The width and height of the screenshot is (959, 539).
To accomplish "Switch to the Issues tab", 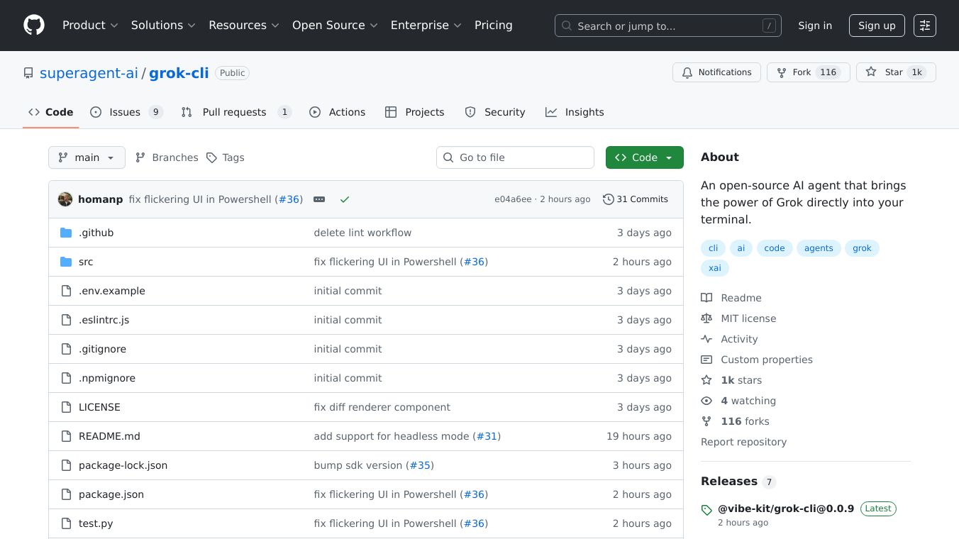I will pyautogui.click(x=126, y=112).
